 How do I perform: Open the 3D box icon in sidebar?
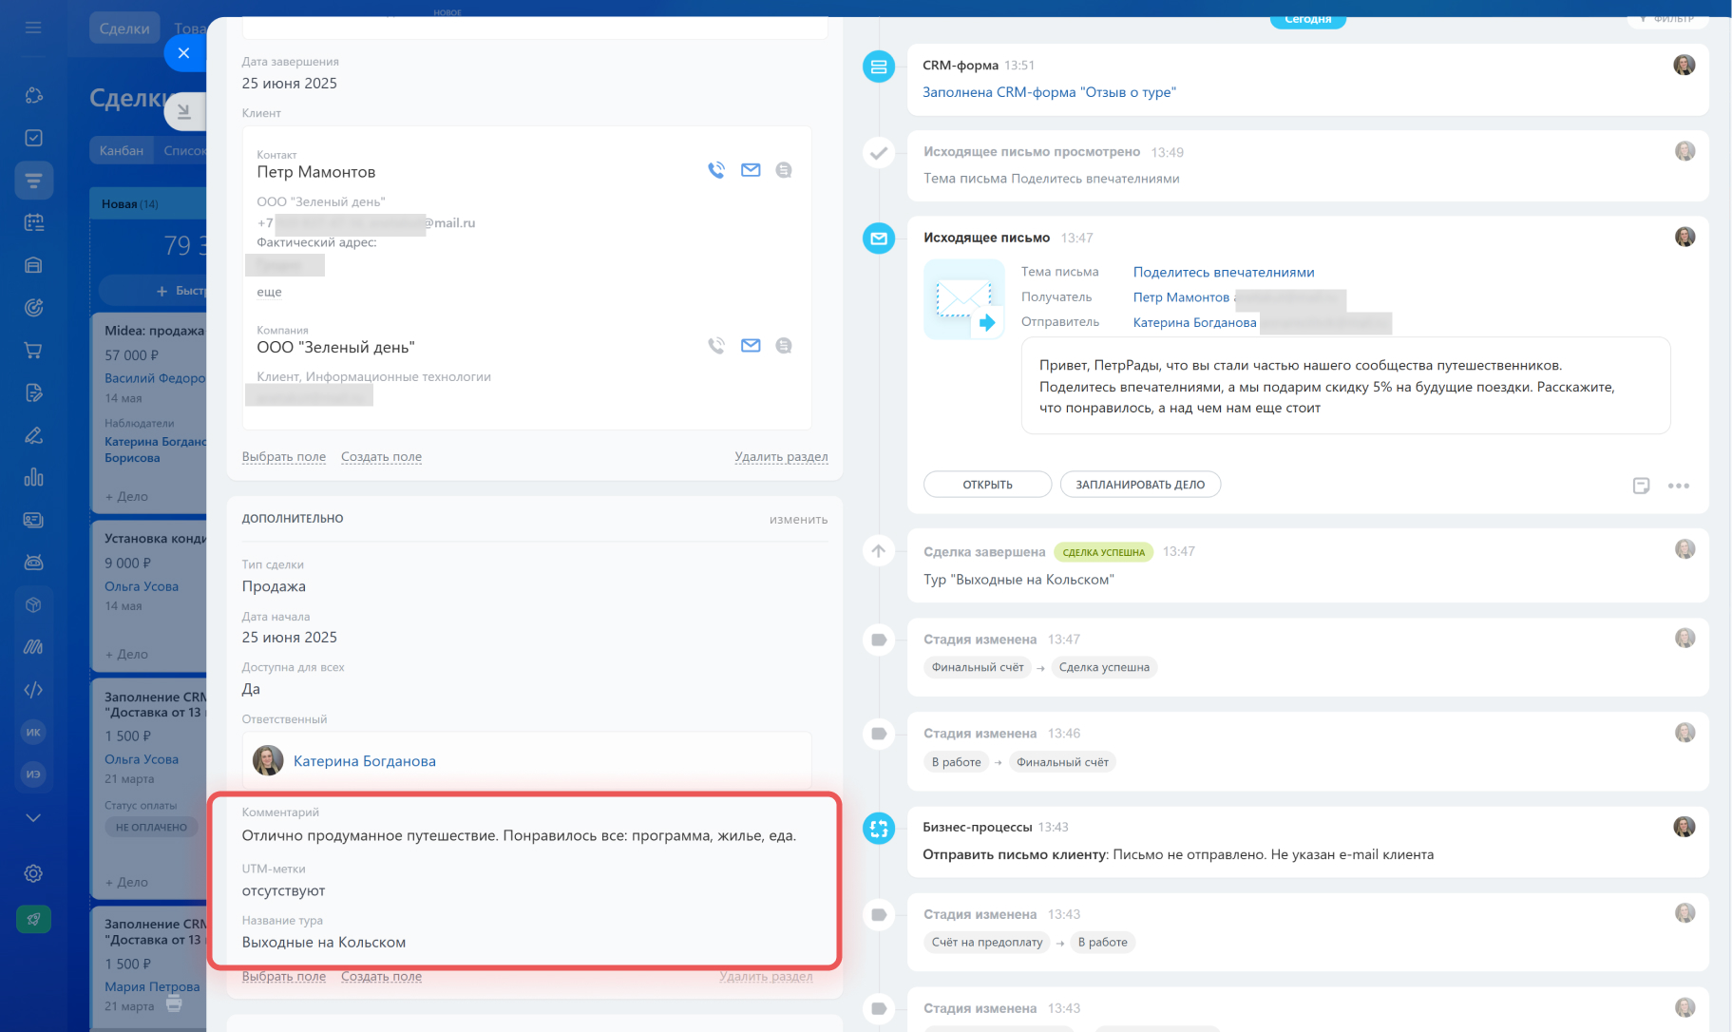(x=33, y=604)
